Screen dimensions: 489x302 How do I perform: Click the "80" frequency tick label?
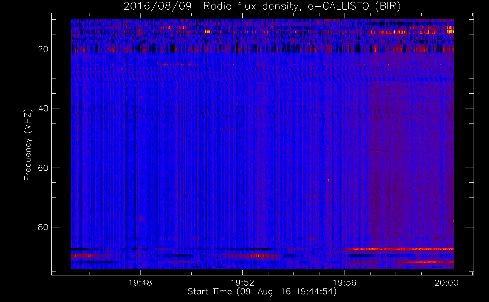(x=44, y=227)
